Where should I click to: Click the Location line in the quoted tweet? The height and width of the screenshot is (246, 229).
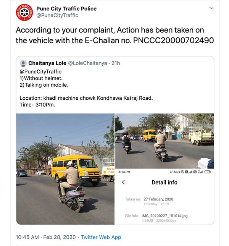tap(86, 98)
